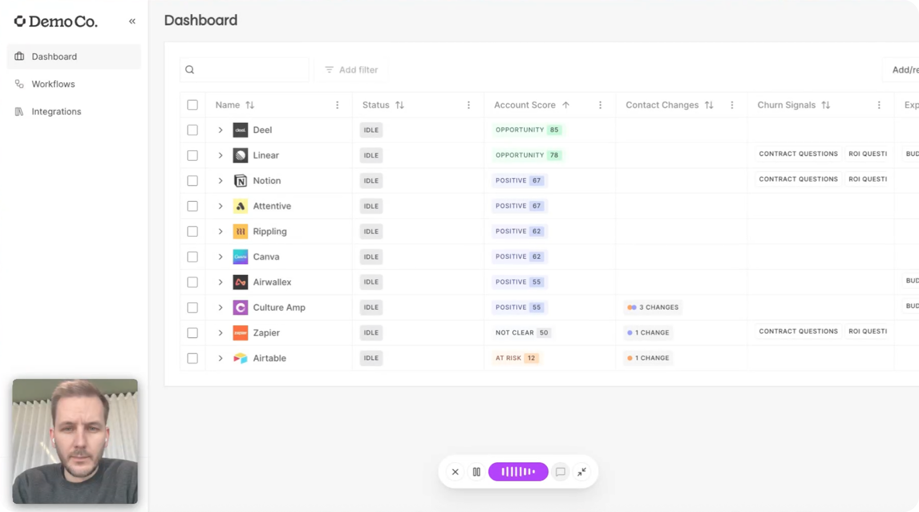Check the Deel row checkbox

[193, 130]
